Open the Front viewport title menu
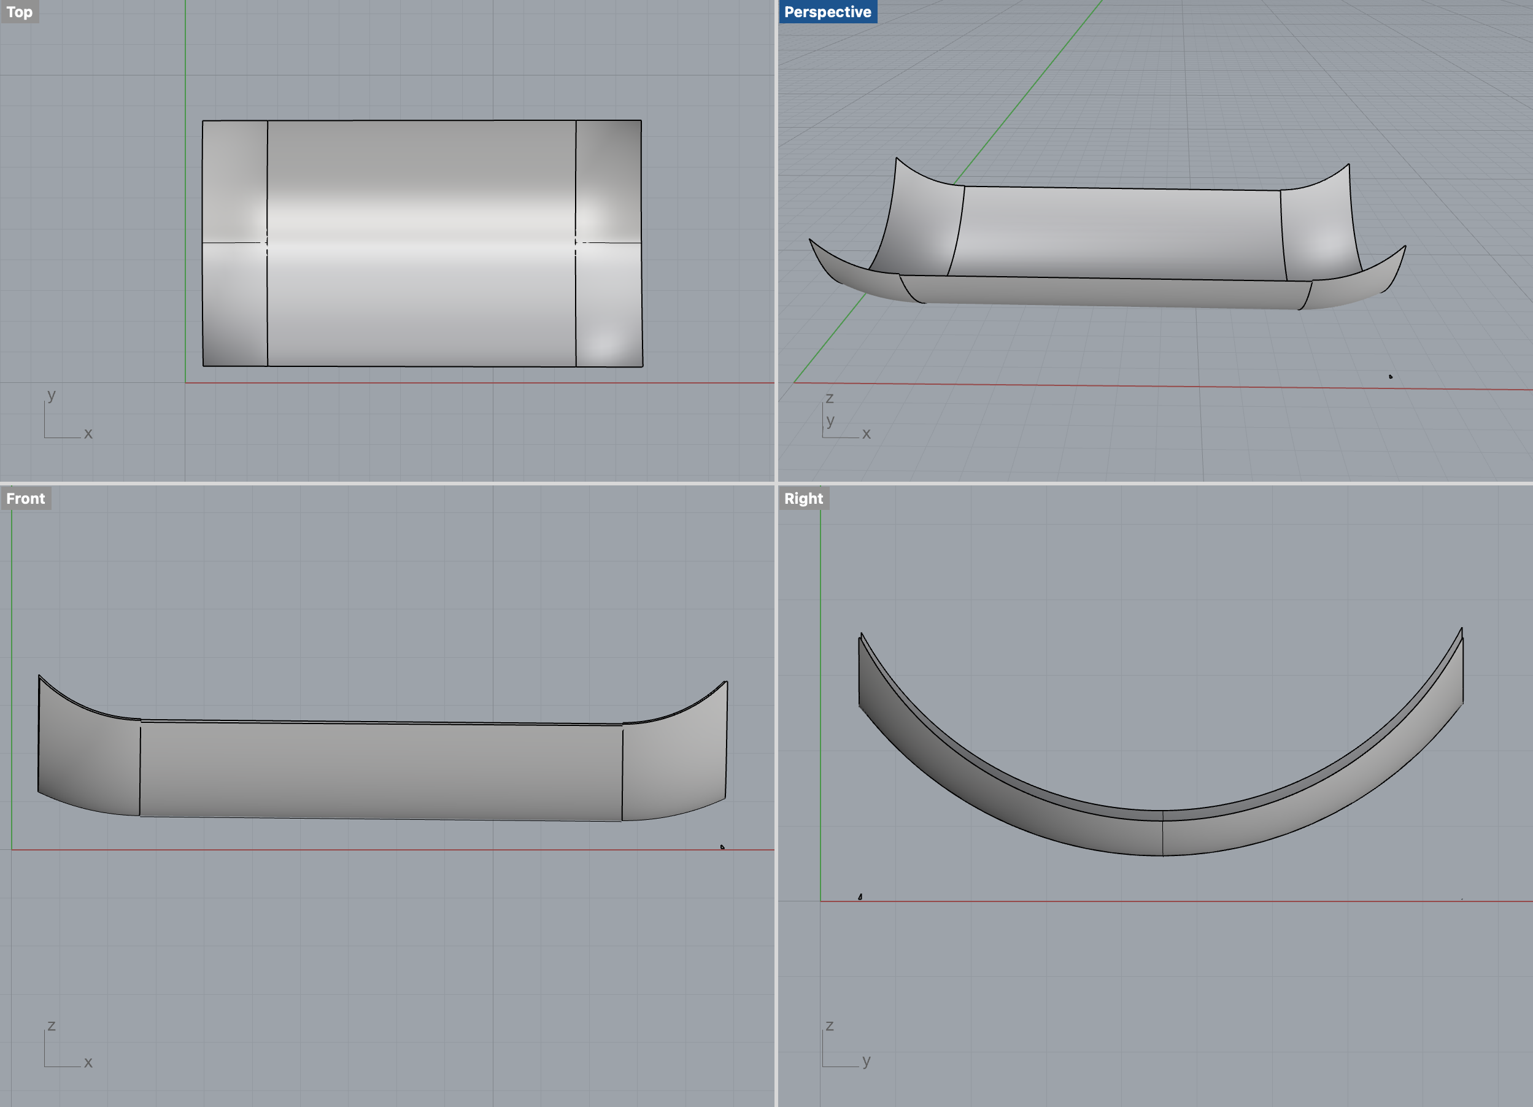Image resolution: width=1533 pixels, height=1107 pixels. pos(26,498)
